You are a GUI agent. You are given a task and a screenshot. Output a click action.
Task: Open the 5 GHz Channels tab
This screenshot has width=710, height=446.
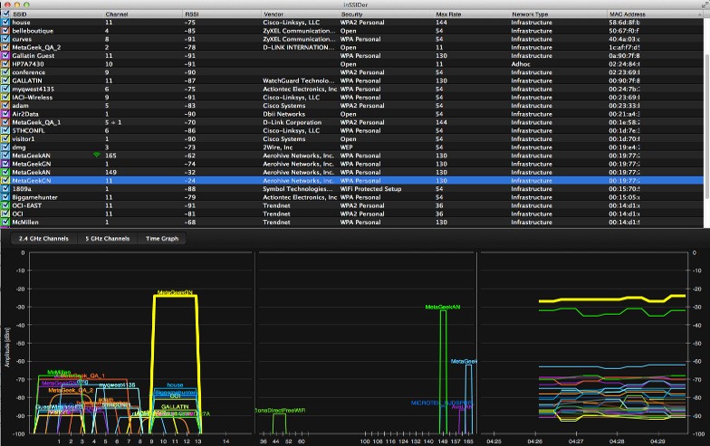[x=106, y=240]
